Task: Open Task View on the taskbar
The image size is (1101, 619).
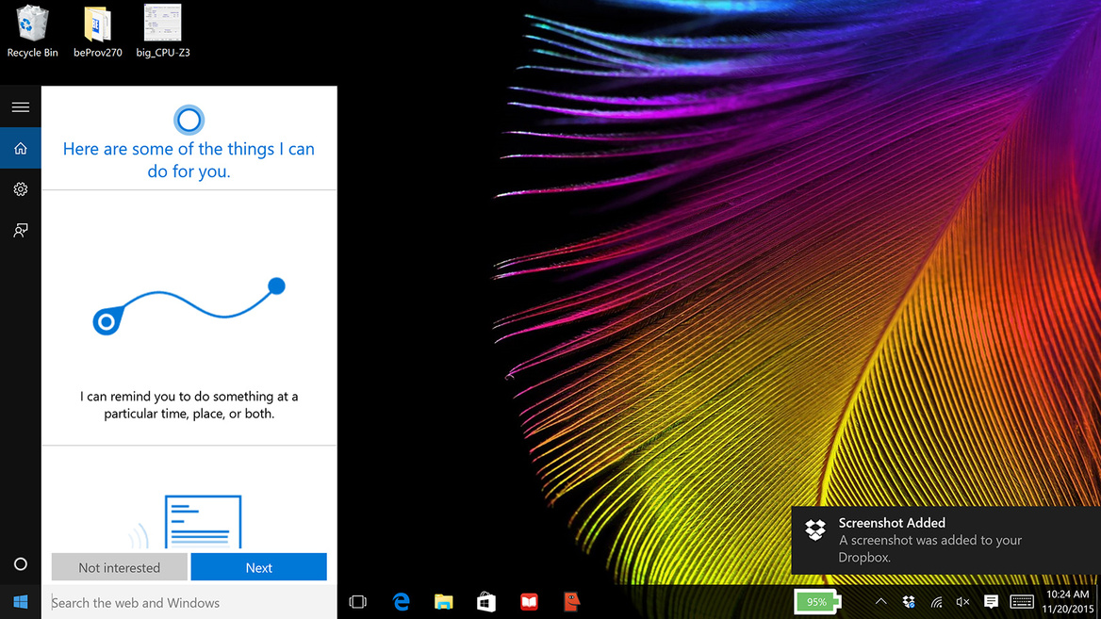Action: click(x=358, y=602)
